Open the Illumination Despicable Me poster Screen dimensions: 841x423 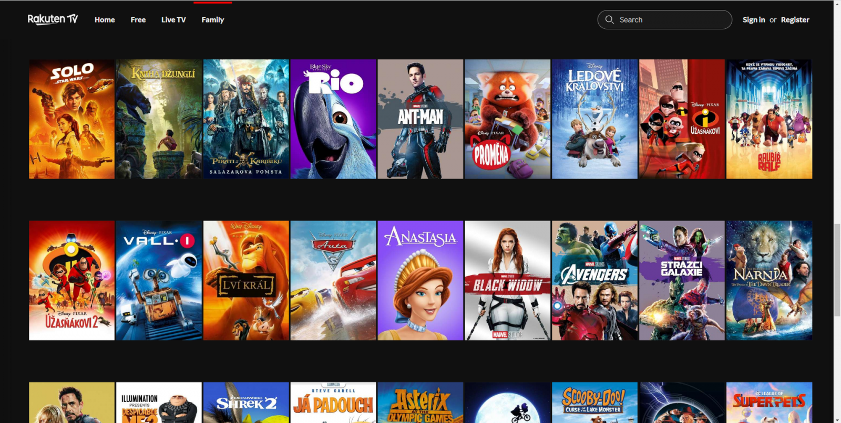[x=159, y=403]
